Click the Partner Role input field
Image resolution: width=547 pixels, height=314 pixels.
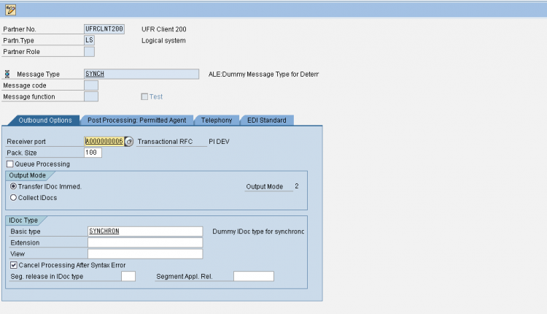coord(89,52)
